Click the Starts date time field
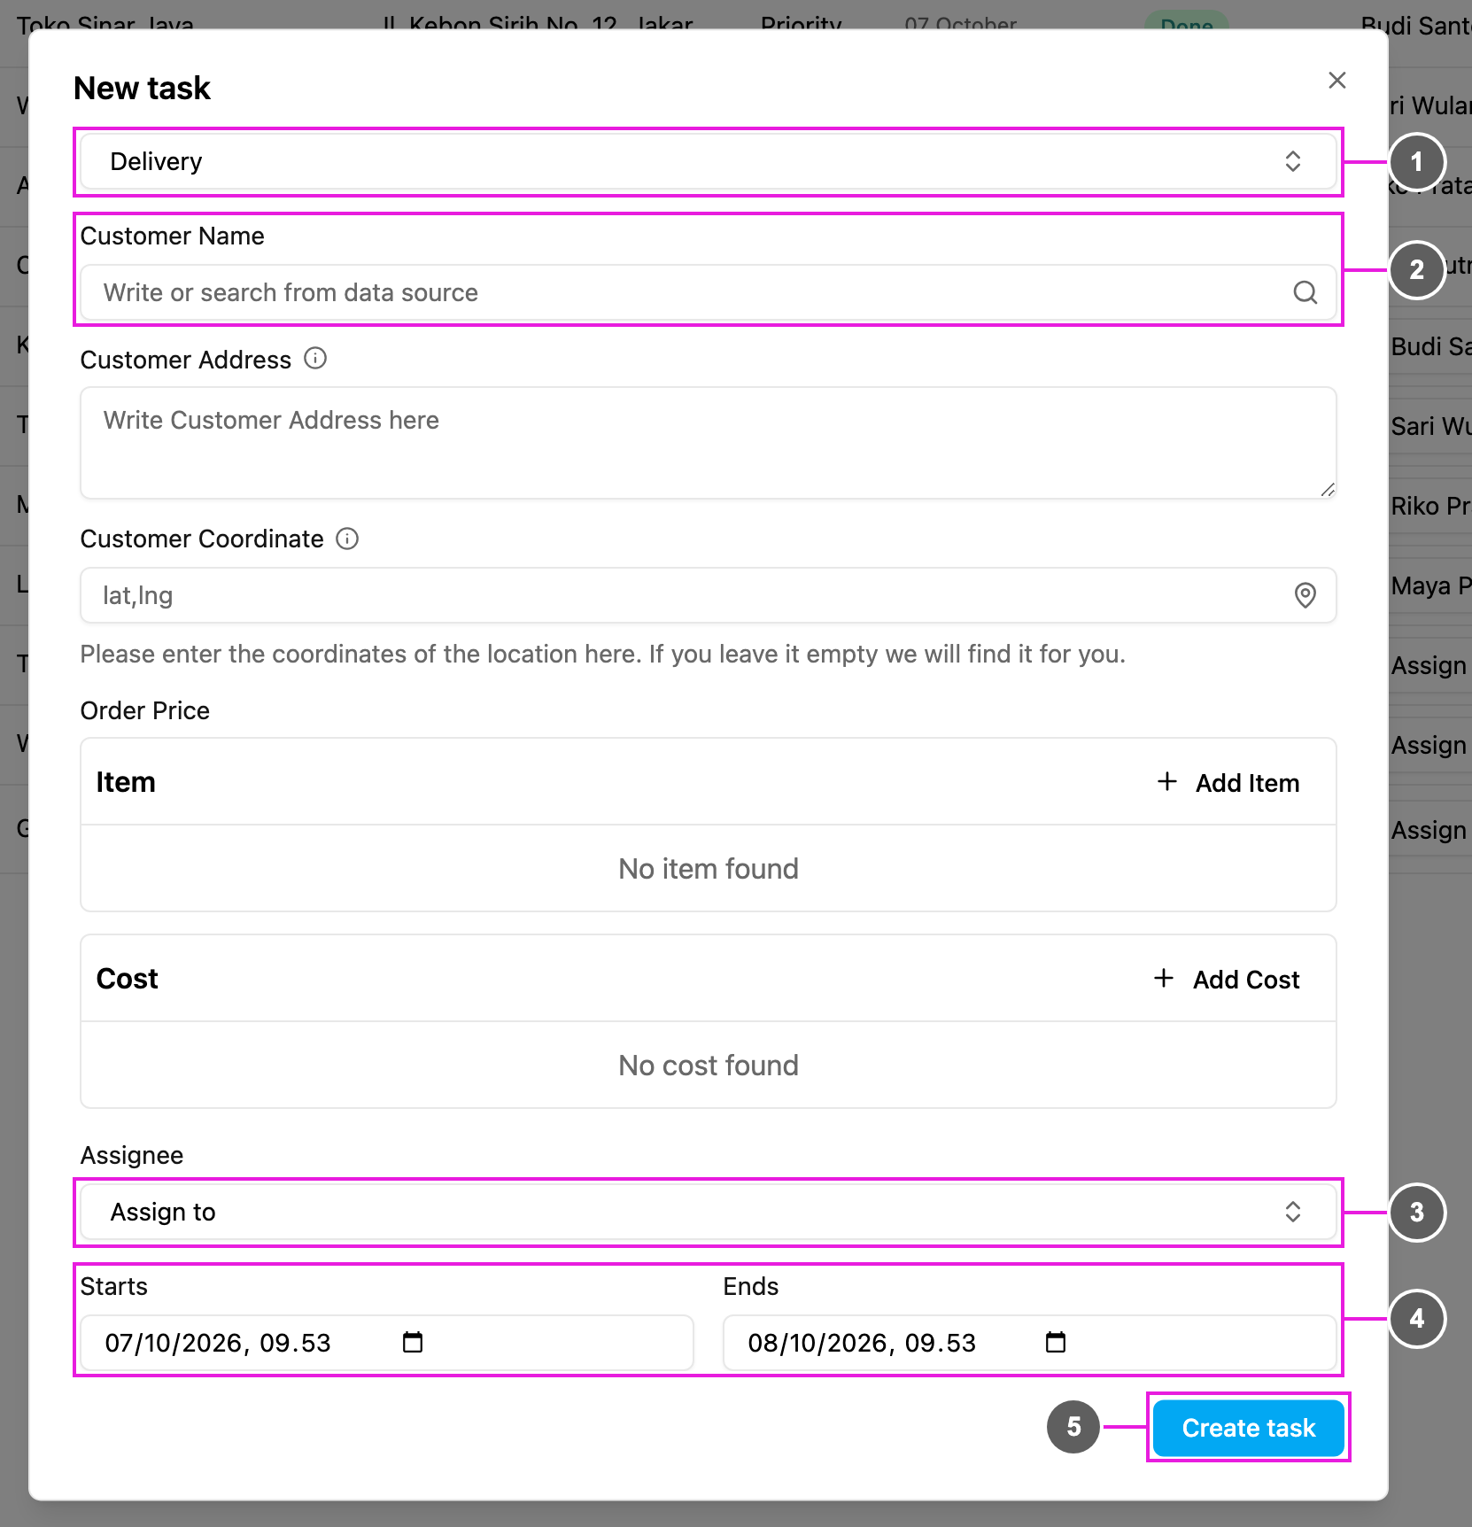This screenshot has width=1472, height=1527. pos(387,1343)
